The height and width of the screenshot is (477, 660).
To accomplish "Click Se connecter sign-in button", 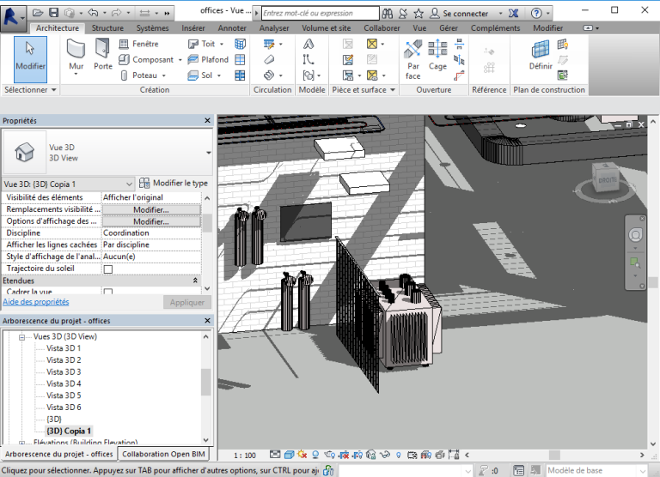I will 459,14.
